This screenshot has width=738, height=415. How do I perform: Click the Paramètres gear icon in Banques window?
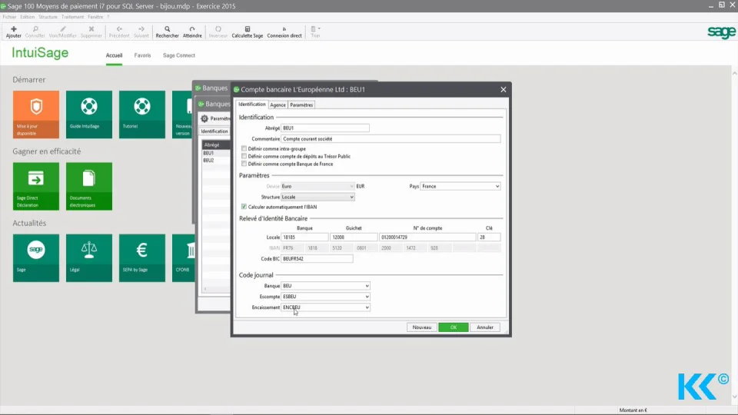(x=204, y=118)
